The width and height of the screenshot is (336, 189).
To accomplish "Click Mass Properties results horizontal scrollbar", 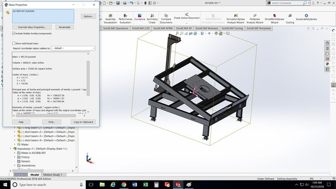I will pos(46,115).
